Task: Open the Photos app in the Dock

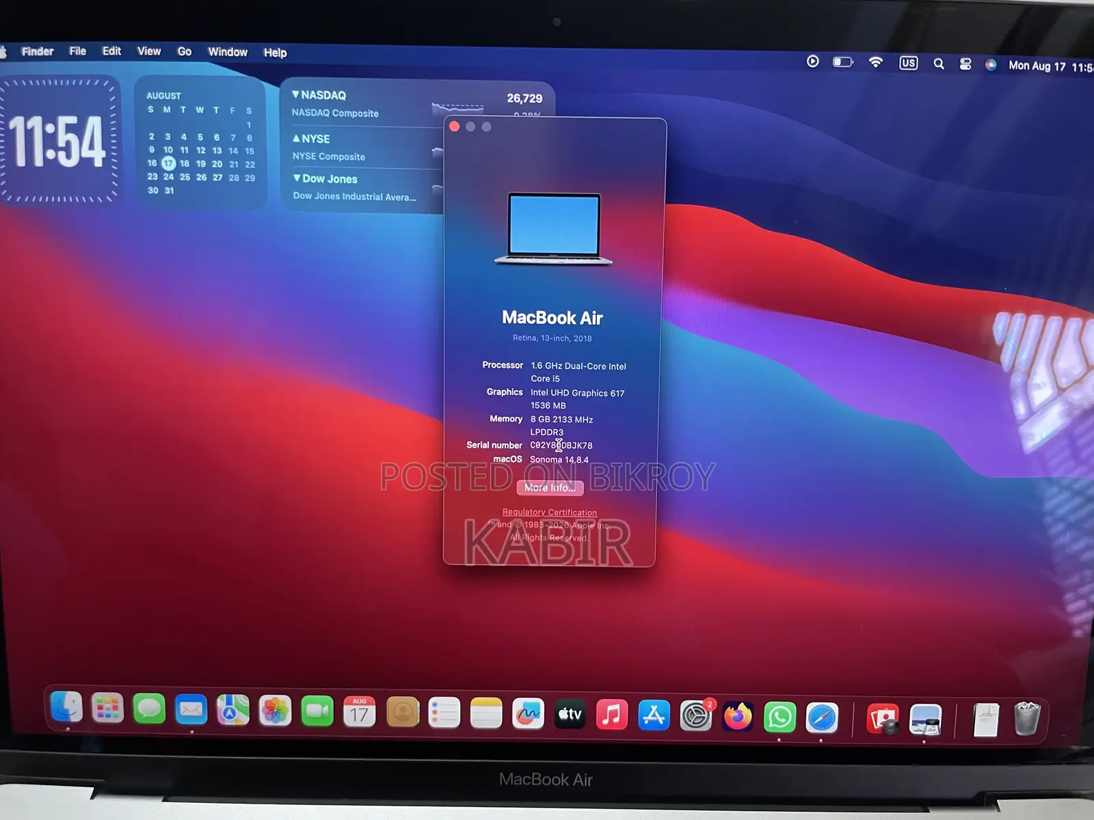Action: pyautogui.click(x=275, y=711)
